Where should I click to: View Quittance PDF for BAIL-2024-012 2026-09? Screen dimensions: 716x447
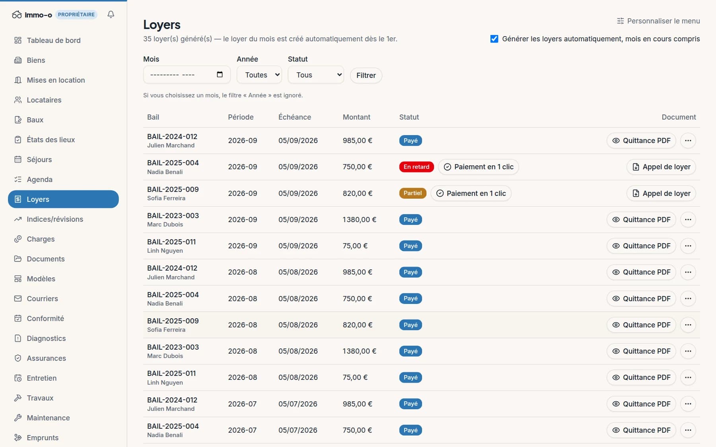point(641,141)
